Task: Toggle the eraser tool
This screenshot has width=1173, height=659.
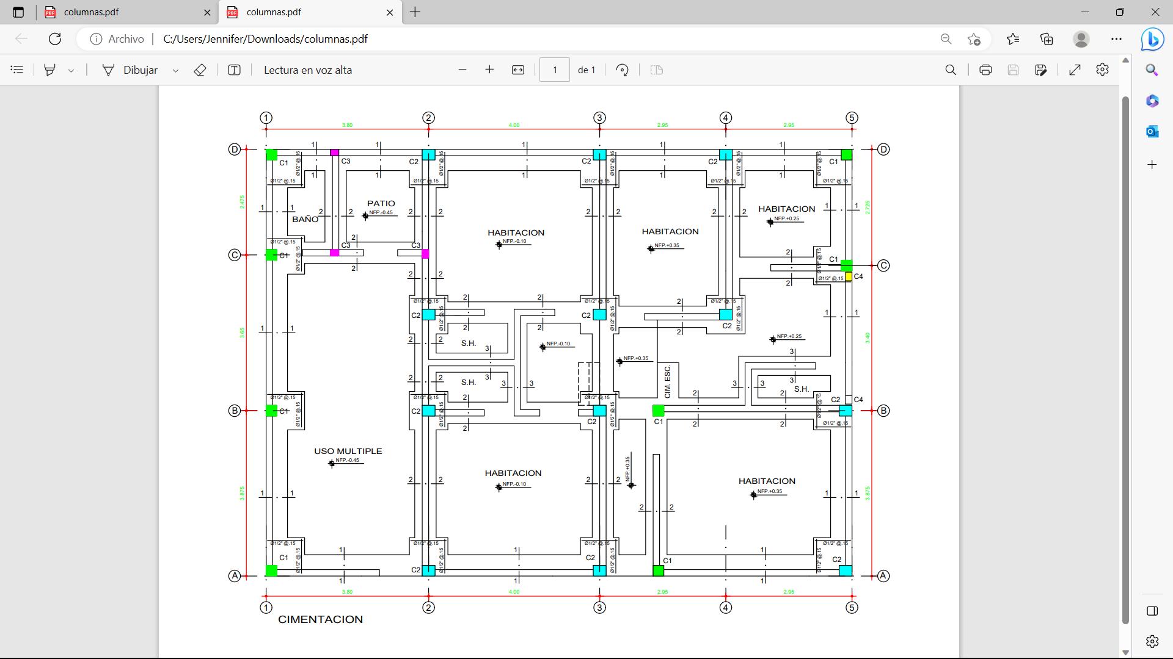Action: (200, 70)
